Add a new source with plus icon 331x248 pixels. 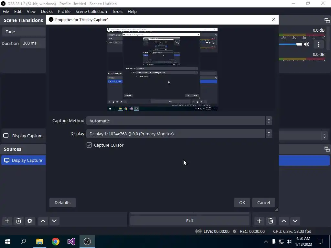pos(7,221)
